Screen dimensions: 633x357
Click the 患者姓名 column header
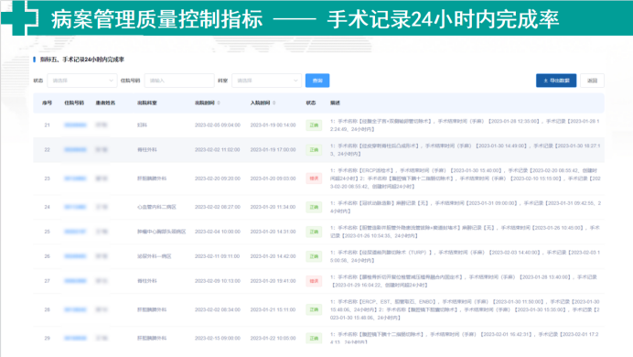coord(105,103)
